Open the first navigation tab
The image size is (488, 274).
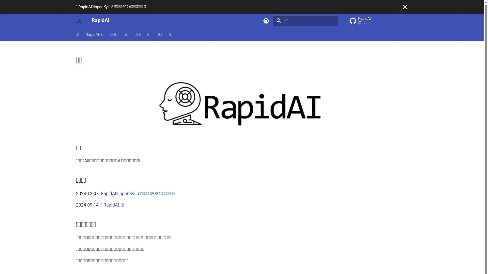click(78, 35)
